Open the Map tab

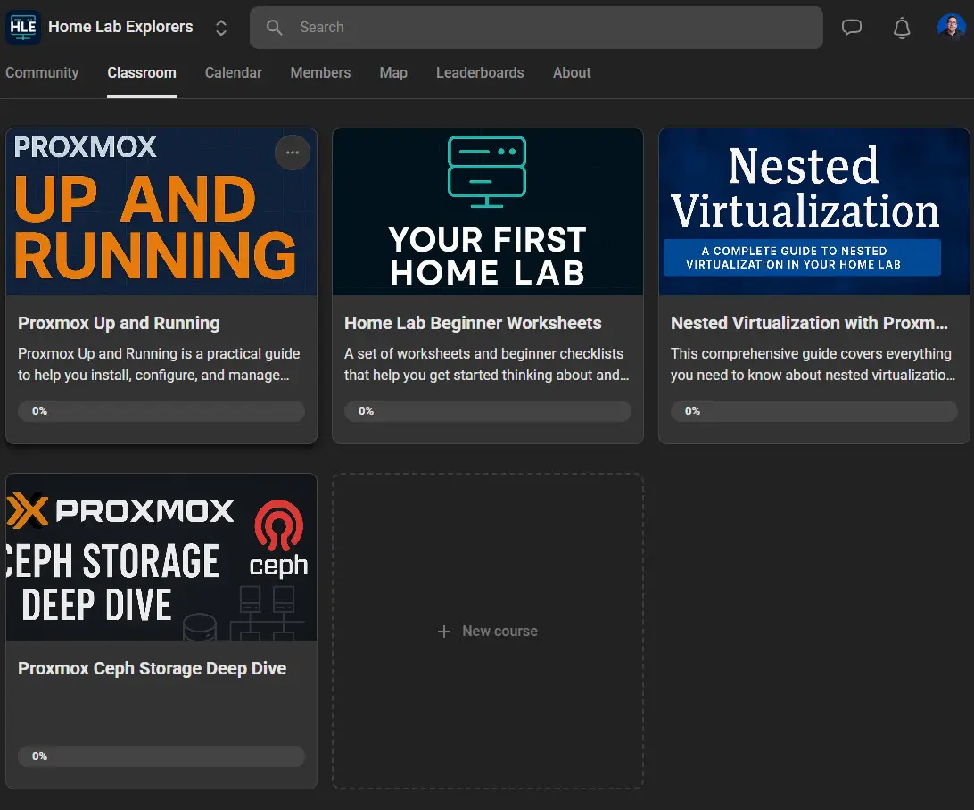click(x=393, y=72)
